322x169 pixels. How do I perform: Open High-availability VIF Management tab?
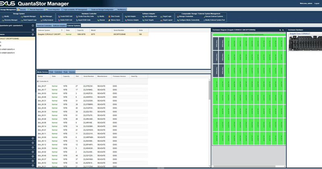click(74, 9)
